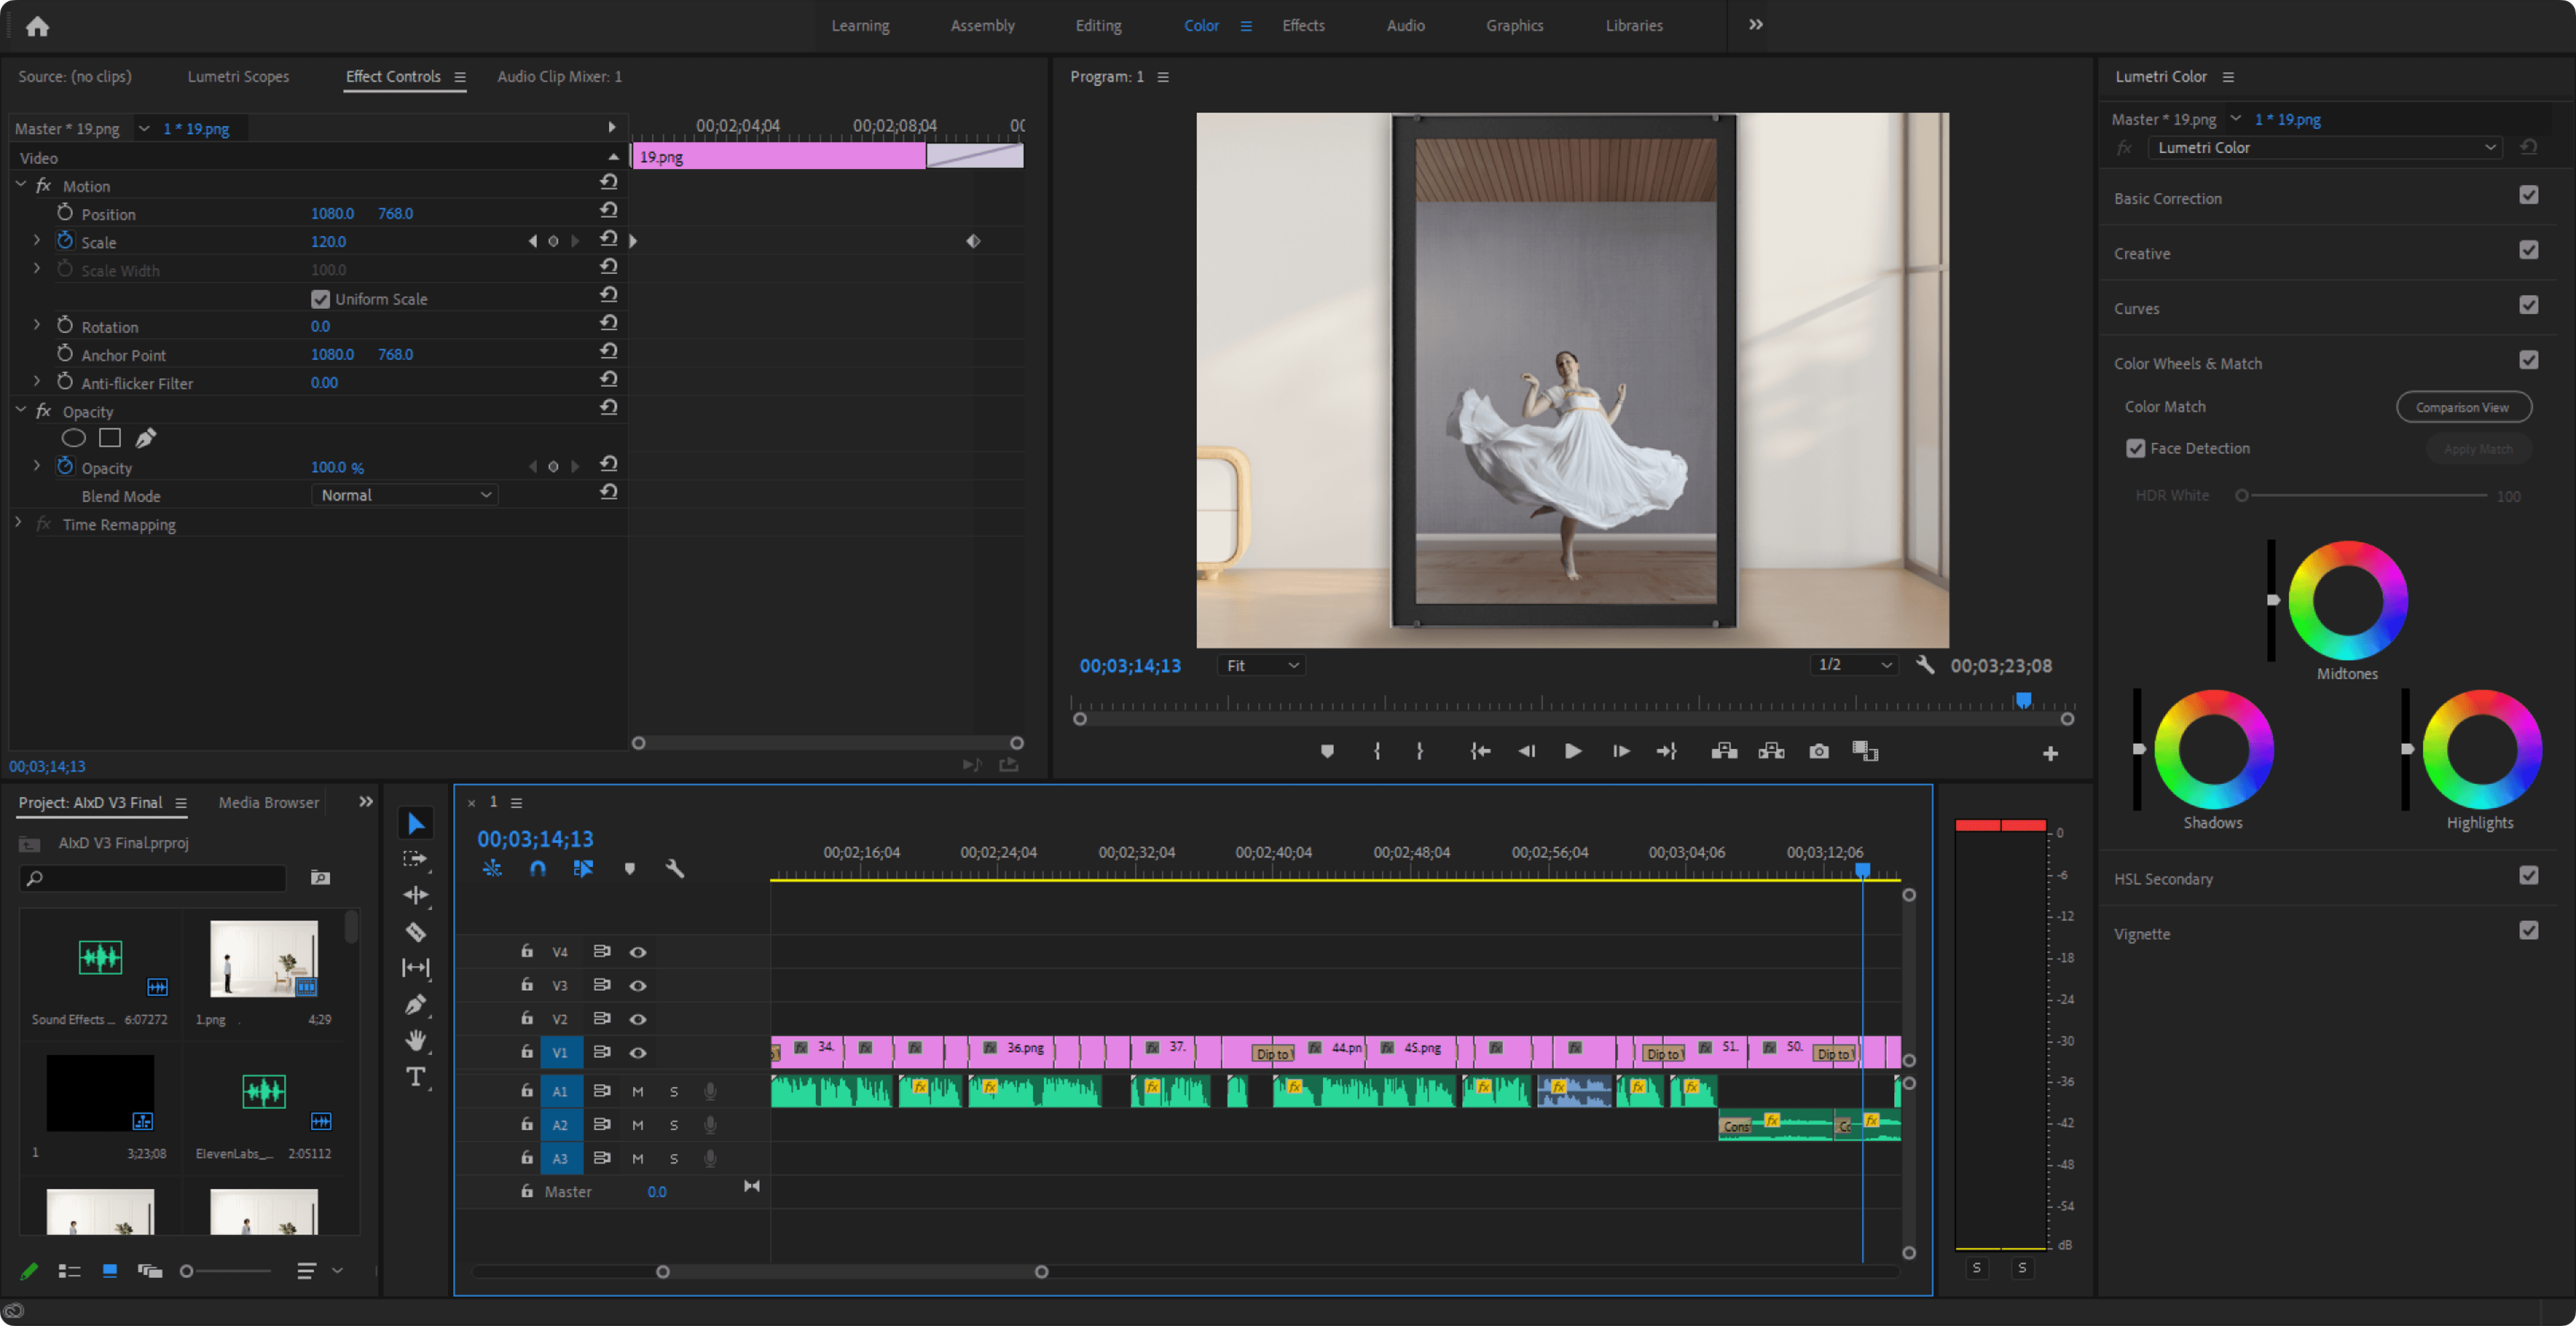Open the Audio workspace
Image resolution: width=2576 pixels, height=1326 pixels.
pyautogui.click(x=1405, y=25)
